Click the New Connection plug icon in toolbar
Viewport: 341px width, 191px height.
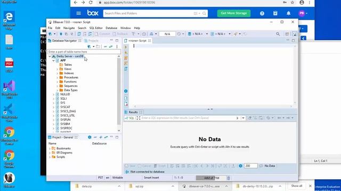(x=51, y=34)
